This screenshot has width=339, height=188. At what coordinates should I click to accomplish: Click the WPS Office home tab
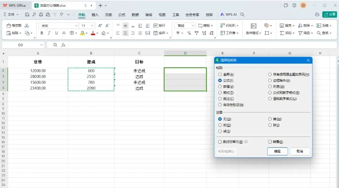click(x=14, y=6)
